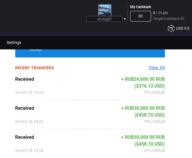Viewport: 192px width, 158px height.
Task: Open View All transfers link
Action: (x=157, y=68)
